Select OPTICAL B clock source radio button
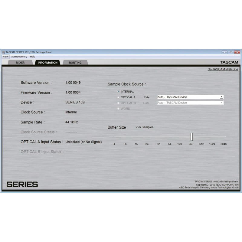The height and width of the screenshot is (242, 242). [x=118, y=103]
